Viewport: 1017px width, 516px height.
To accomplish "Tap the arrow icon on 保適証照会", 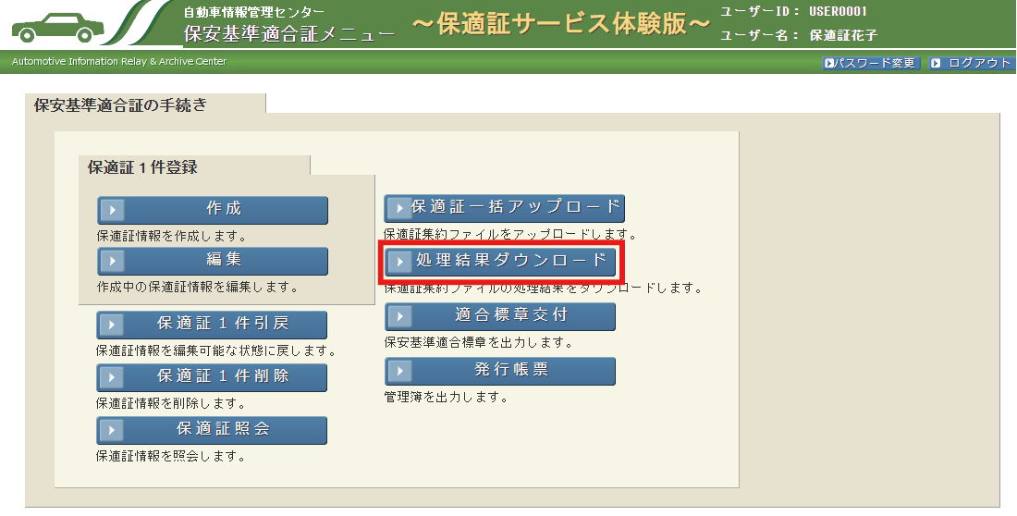I will coord(112,430).
